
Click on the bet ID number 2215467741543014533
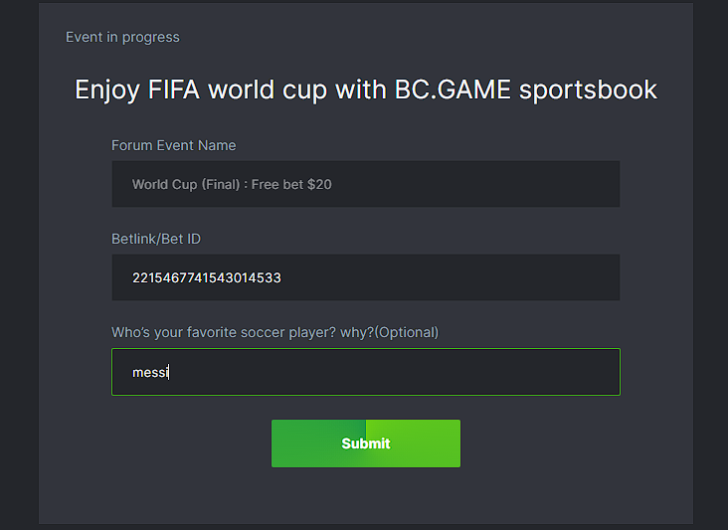point(206,278)
